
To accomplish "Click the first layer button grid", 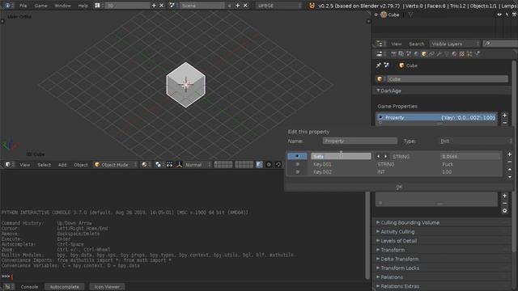I will [x=223, y=165].
